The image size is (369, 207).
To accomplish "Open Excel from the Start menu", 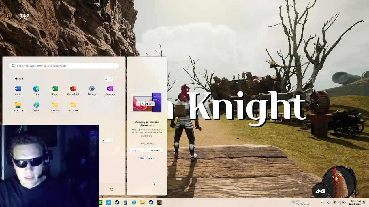I will 55,90.
